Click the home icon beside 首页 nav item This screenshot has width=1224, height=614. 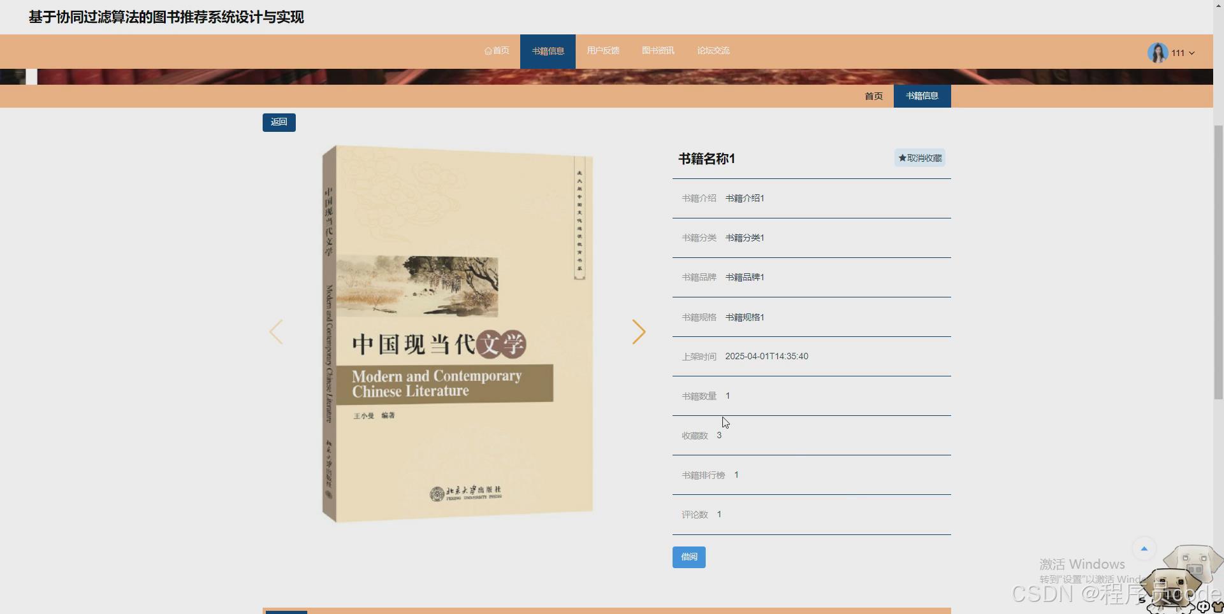click(x=486, y=50)
